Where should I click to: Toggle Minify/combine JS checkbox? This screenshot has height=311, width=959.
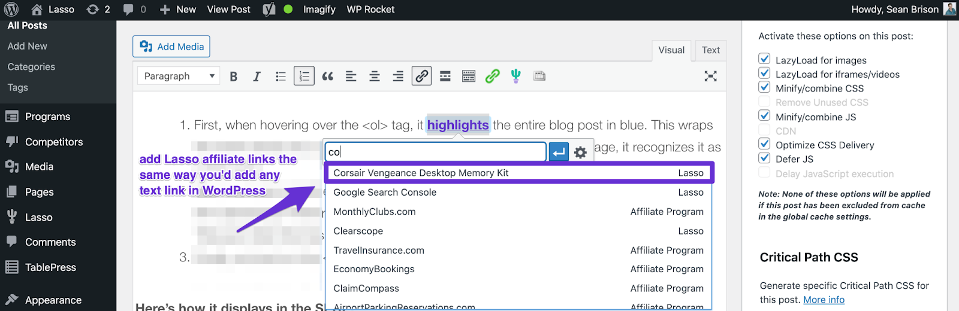click(x=764, y=115)
